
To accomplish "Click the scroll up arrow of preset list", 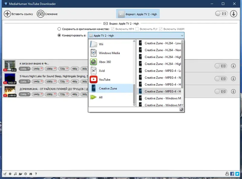I will tap(182, 41).
